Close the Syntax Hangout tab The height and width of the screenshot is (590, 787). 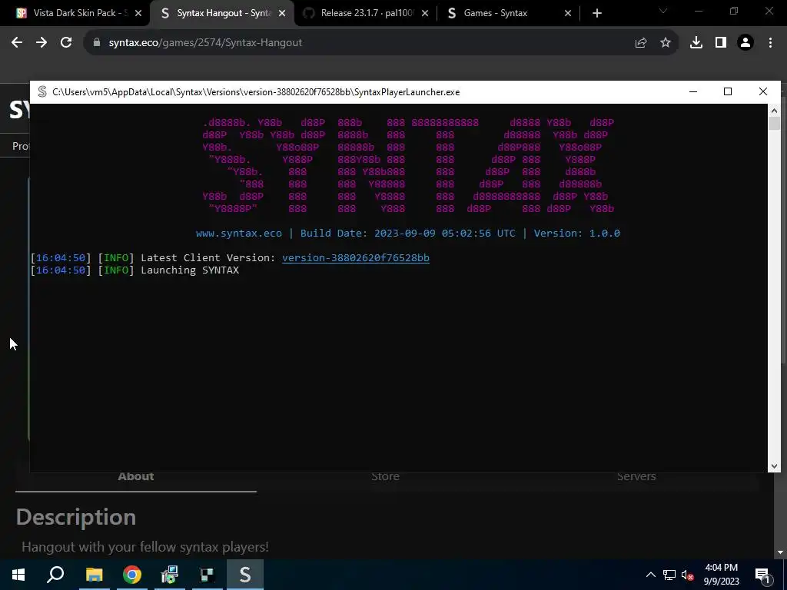click(282, 14)
